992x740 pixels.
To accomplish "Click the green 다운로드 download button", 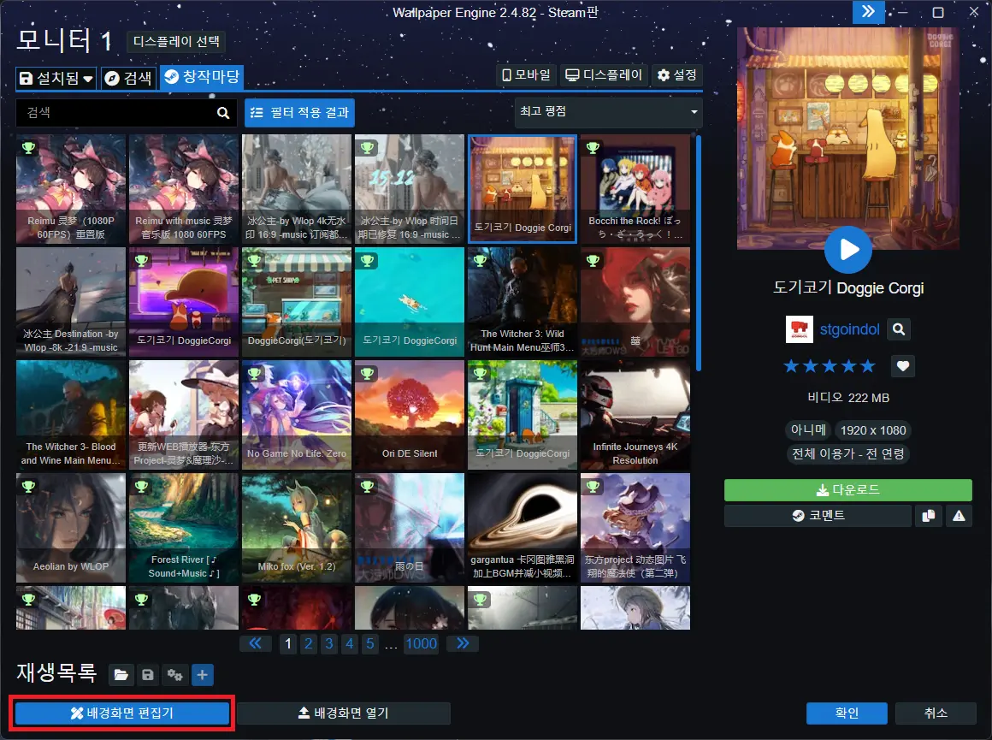I will 847,490.
